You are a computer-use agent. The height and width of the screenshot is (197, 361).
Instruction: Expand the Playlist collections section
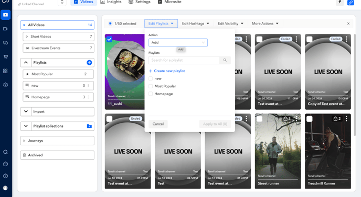coord(26,126)
